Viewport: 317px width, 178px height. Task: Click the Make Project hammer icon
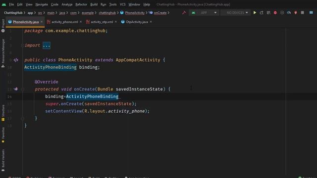(x=184, y=13)
